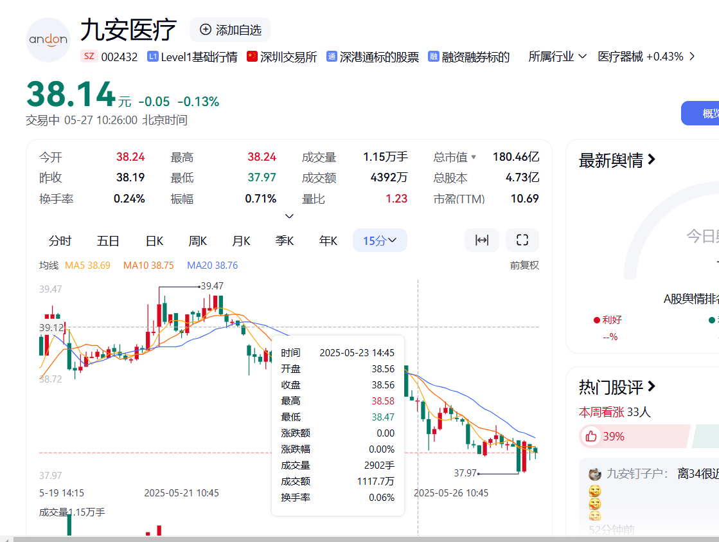Image resolution: width=719 pixels, height=542 pixels.
Task: Switch to 日K chart tab
Action: click(x=154, y=240)
